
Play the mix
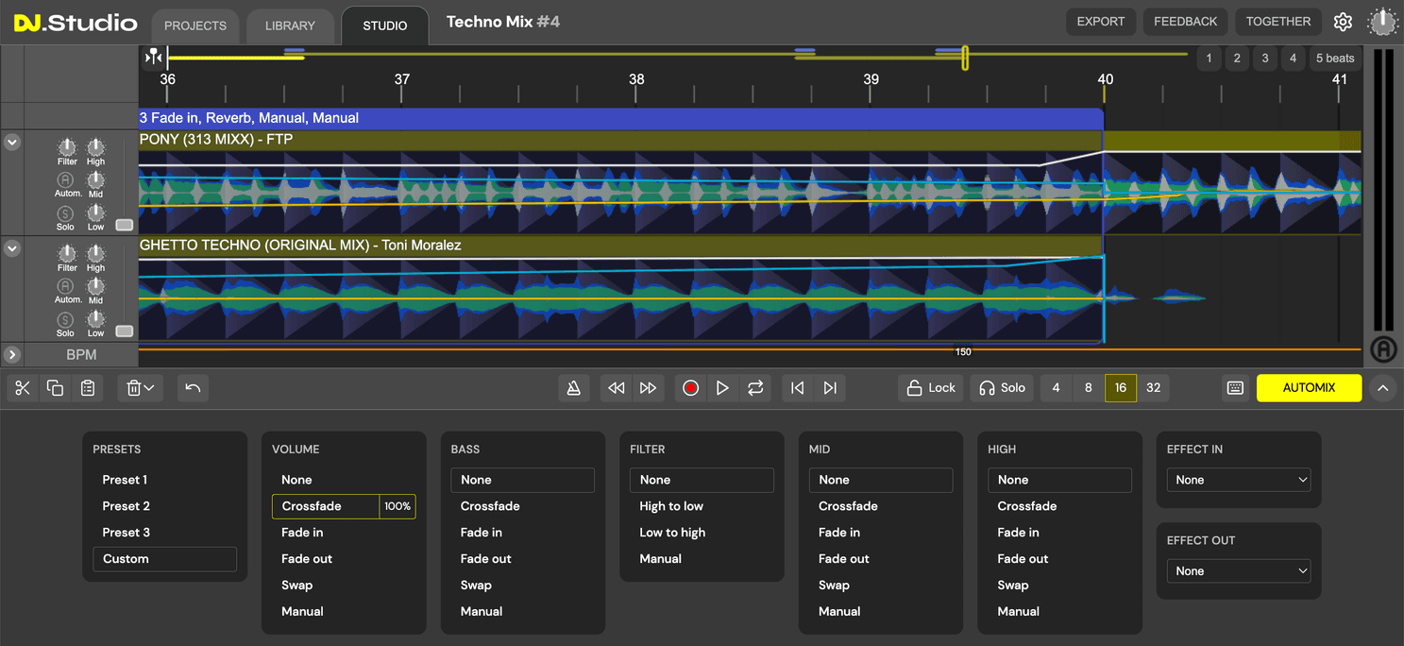point(722,388)
